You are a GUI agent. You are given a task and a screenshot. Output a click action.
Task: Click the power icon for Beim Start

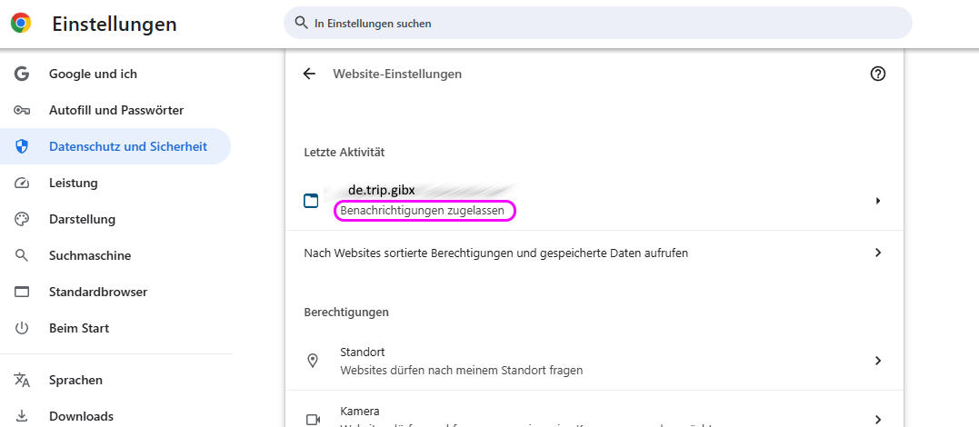(x=23, y=328)
